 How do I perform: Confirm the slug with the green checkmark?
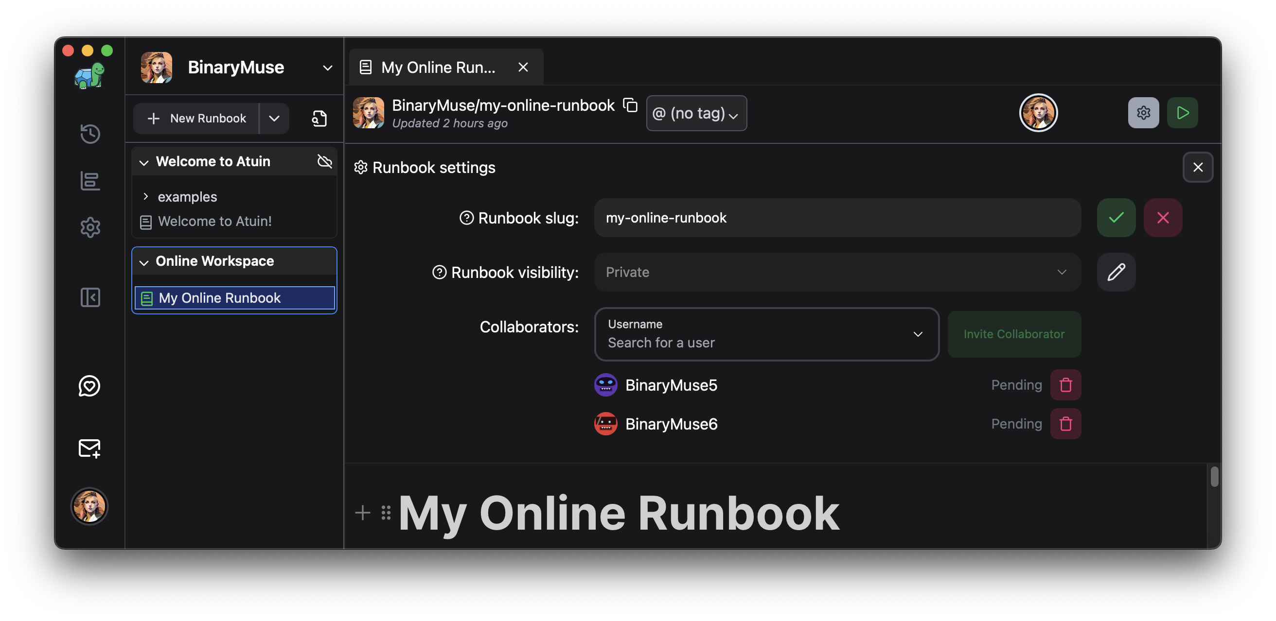(1116, 217)
